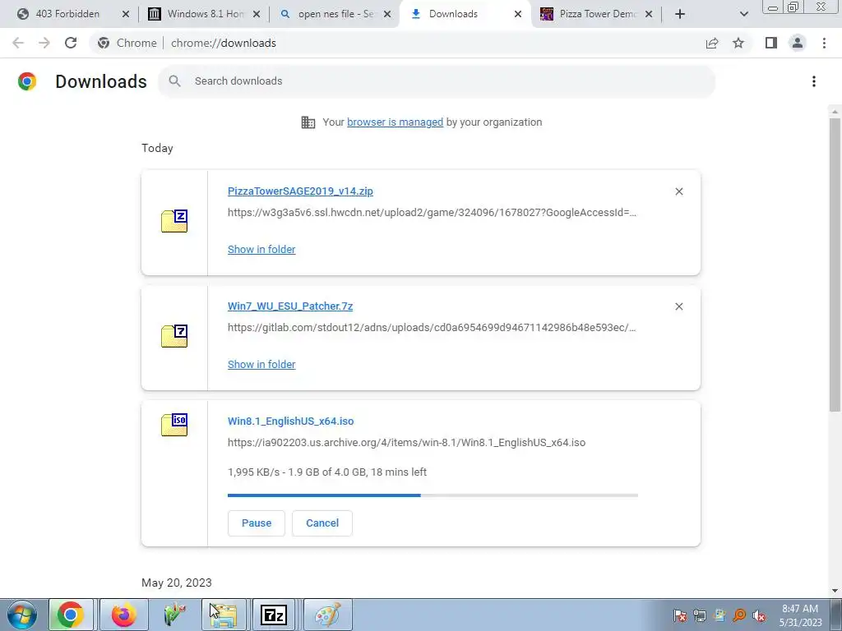This screenshot has height=631, width=842.
Task: Close the 'open nes file' search tab
Action: [x=387, y=14]
